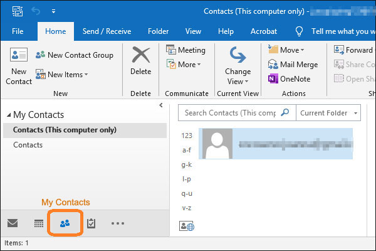Click the Mail Merge icon
The height and width of the screenshot is (251, 376).
point(273,64)
